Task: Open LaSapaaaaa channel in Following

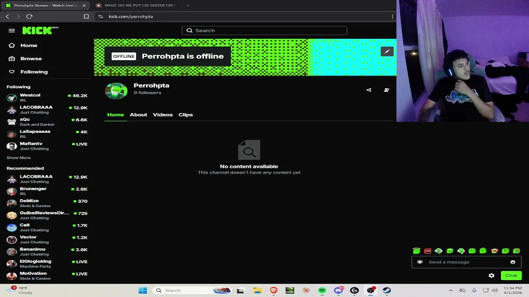Action: pos(47,134)
